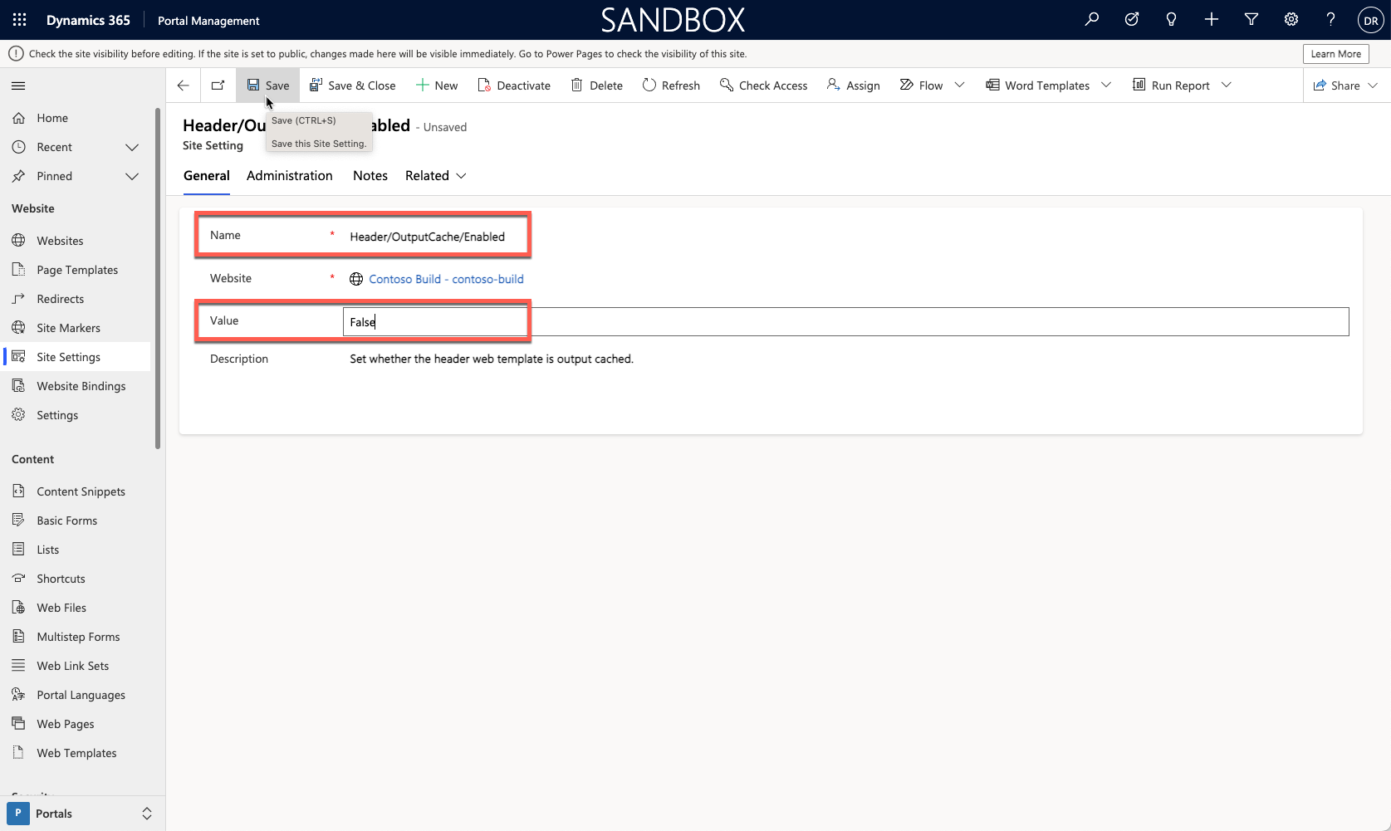Open the Notes tab
The height and width of the screenshot is (831, 1391).
pyautogui.click(x=370, y=175)
